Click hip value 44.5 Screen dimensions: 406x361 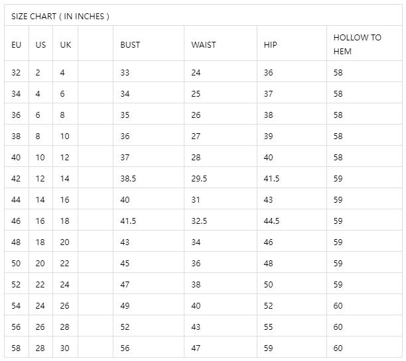[271, 221]
